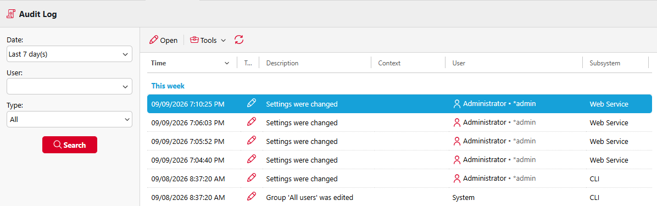Click the red refresh arrows icon
The width and height of the screenshot is (657, 206).
[x=239, y=40]
